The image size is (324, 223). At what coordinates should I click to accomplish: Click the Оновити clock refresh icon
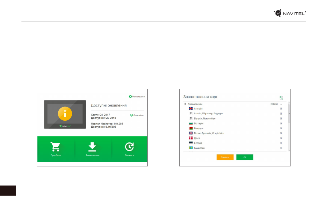[129, 147]
